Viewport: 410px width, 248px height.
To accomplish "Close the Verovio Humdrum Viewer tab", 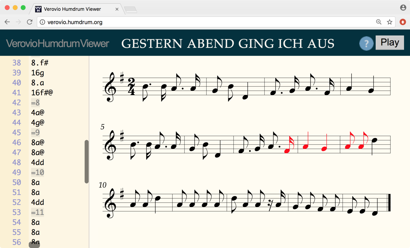I will [117, 9].
